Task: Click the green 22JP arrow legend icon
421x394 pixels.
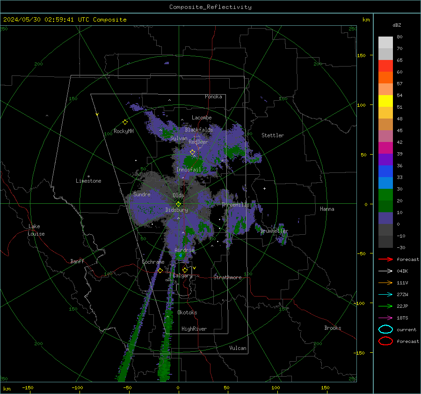Action: coord(385,306)
